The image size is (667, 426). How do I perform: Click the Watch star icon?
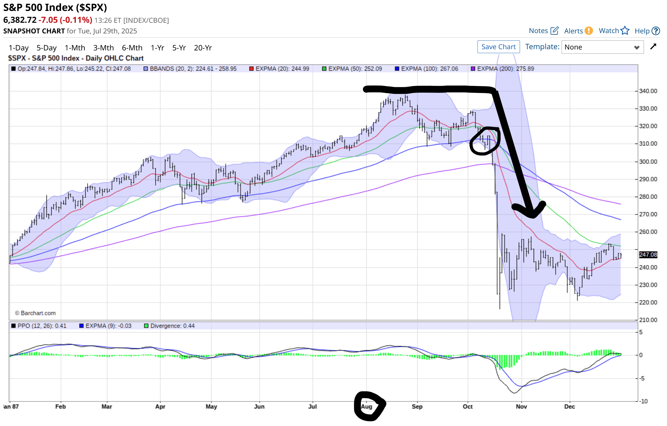point(625,31)
